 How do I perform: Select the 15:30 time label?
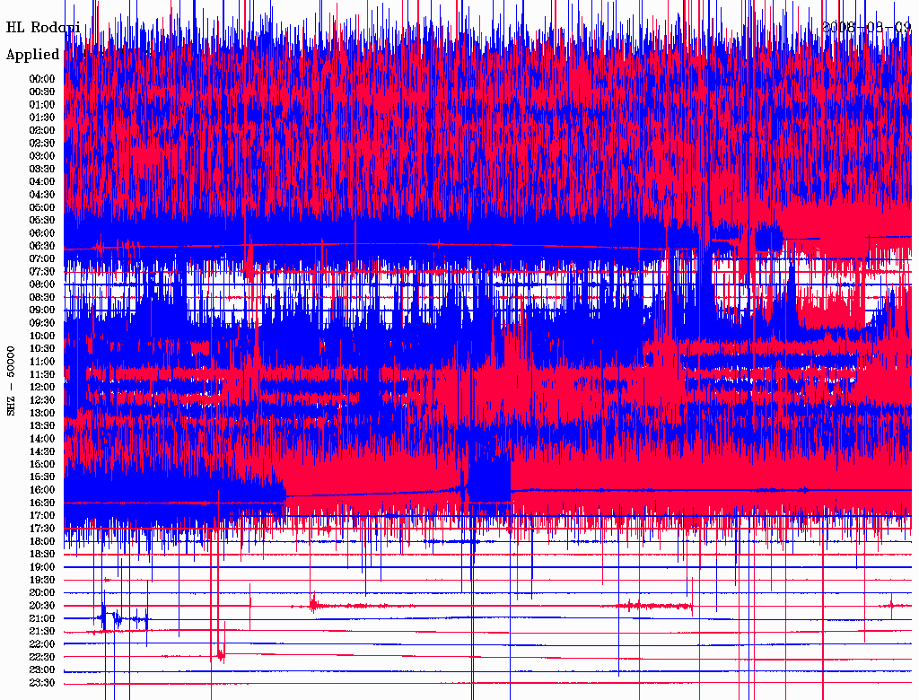(42, 477)
